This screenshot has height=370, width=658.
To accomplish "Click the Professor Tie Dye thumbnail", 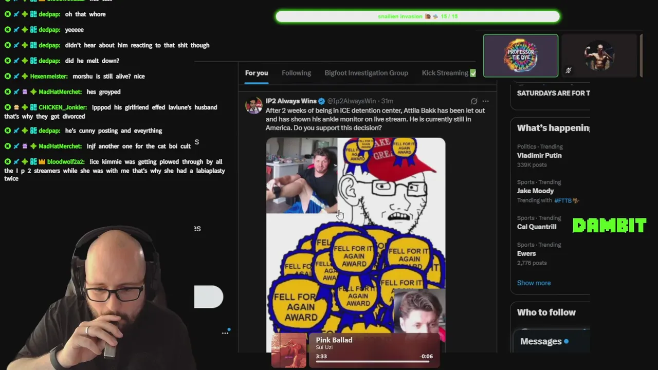I will [520, 55].
